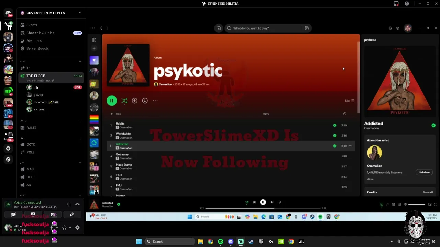This screenshot has height=247, width=440.
Task: Toggle saved checkmark for Addicted row
Action: 335,146
